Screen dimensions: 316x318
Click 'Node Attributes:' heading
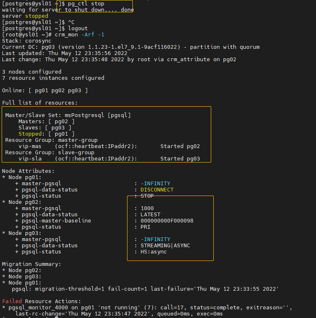point(28,171)
